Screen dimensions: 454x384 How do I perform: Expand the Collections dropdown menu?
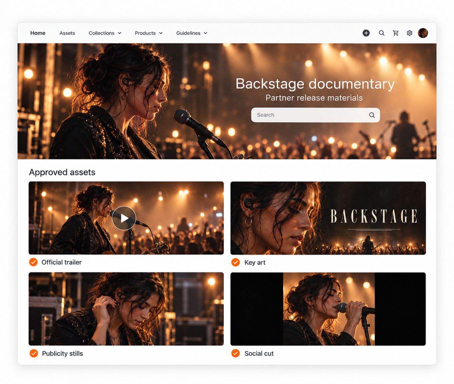105,33
